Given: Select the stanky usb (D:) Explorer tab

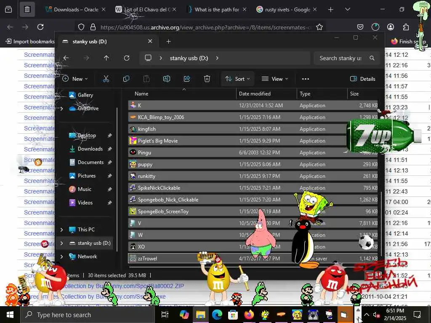Looking at the screenshot, I should pos(107,42).
